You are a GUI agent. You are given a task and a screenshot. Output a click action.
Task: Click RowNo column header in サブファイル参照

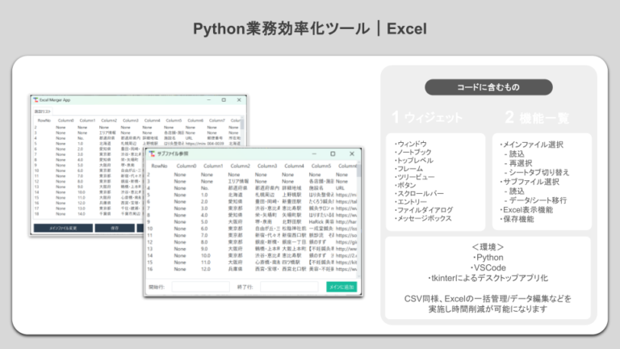[x=159, y=166]
